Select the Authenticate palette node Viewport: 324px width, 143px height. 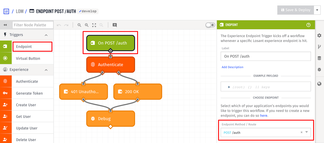(x=32, y=81)
